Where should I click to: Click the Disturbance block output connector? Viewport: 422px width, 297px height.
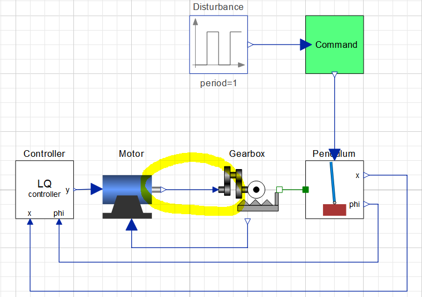(x=251, y=44)
